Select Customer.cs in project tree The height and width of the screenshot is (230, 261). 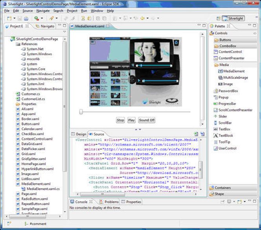(x=28, y=94)
